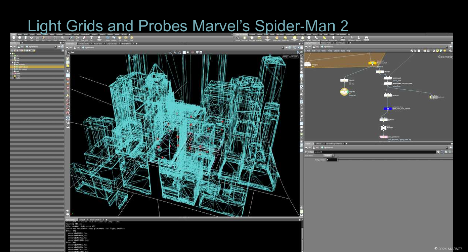Open the Help menu in network editor
This screenshot has height=252, width=468.
[x=348, y=51]
